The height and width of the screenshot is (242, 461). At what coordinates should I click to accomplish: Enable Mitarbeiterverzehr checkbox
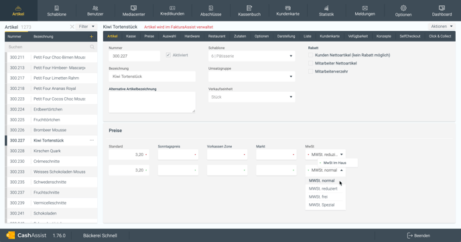[x=310, y=72]
